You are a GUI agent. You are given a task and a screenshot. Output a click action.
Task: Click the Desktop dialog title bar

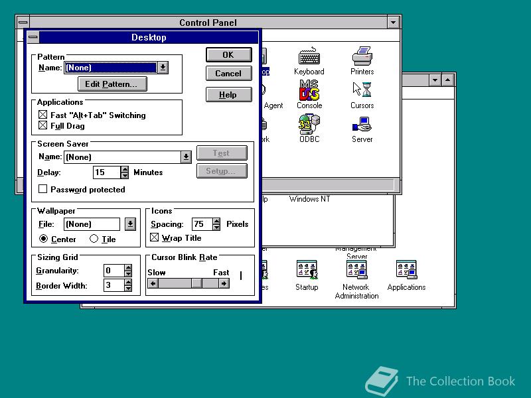click(x=149, y=37)
